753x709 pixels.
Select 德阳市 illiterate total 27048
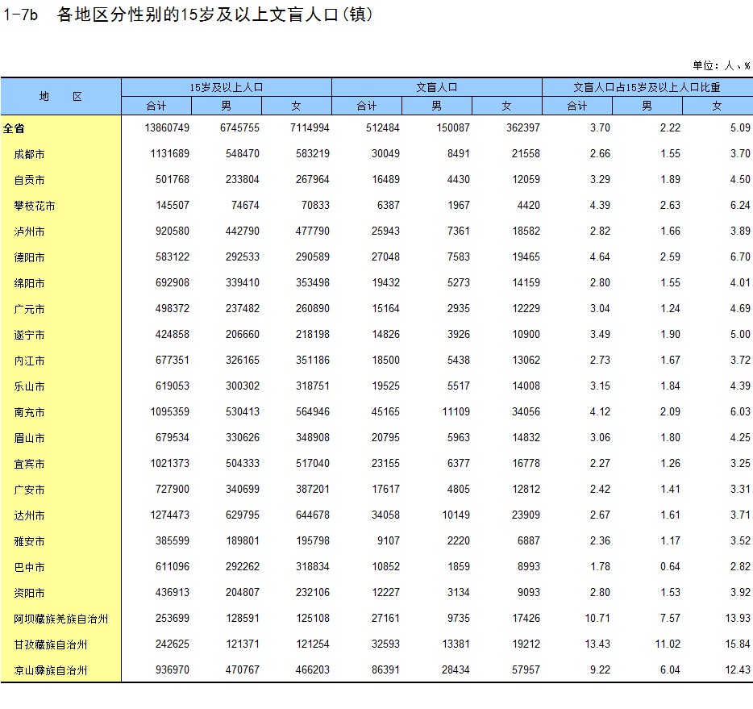coord(385,257)
